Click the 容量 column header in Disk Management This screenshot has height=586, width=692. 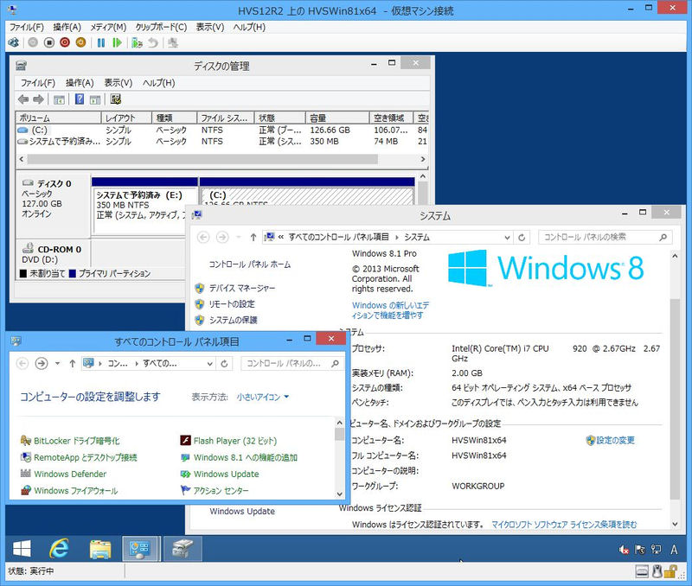click(x=337, y=118)
